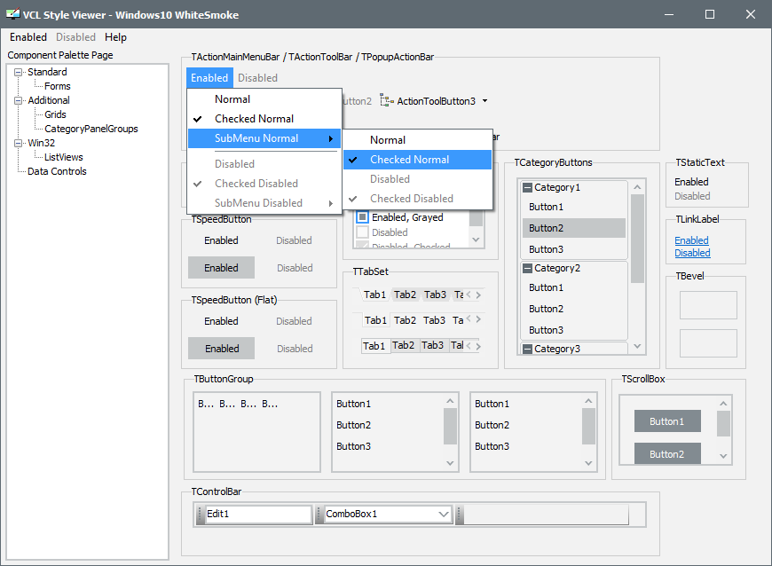The image size is (772, 566).
Task: Click the Enabled item in the action menu bar
Action: click(209, 78)
